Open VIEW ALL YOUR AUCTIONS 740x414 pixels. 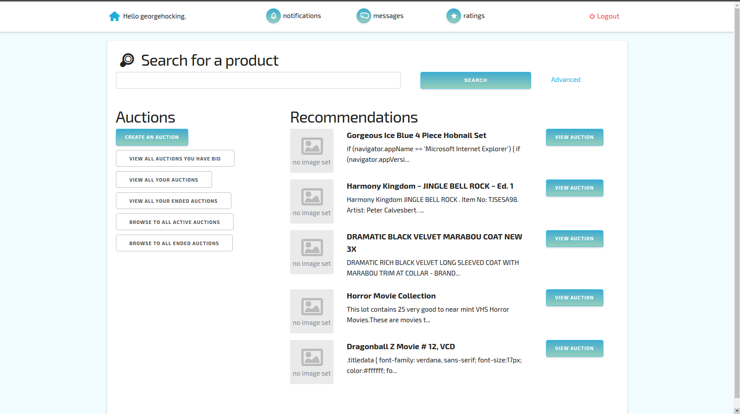click(x=164, y=179)
